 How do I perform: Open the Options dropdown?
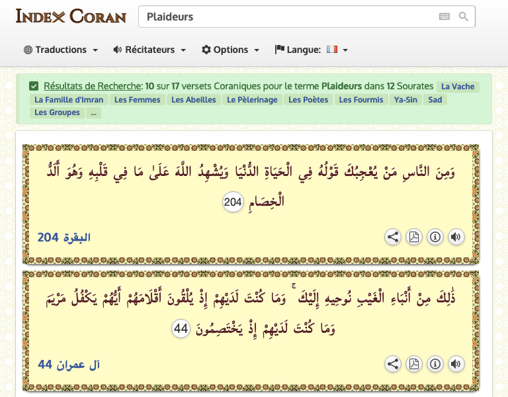tap(230, 50)
